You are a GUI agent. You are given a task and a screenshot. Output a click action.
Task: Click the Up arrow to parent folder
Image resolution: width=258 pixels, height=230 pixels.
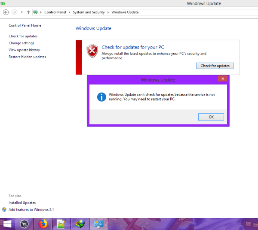(x=28, y=12)
